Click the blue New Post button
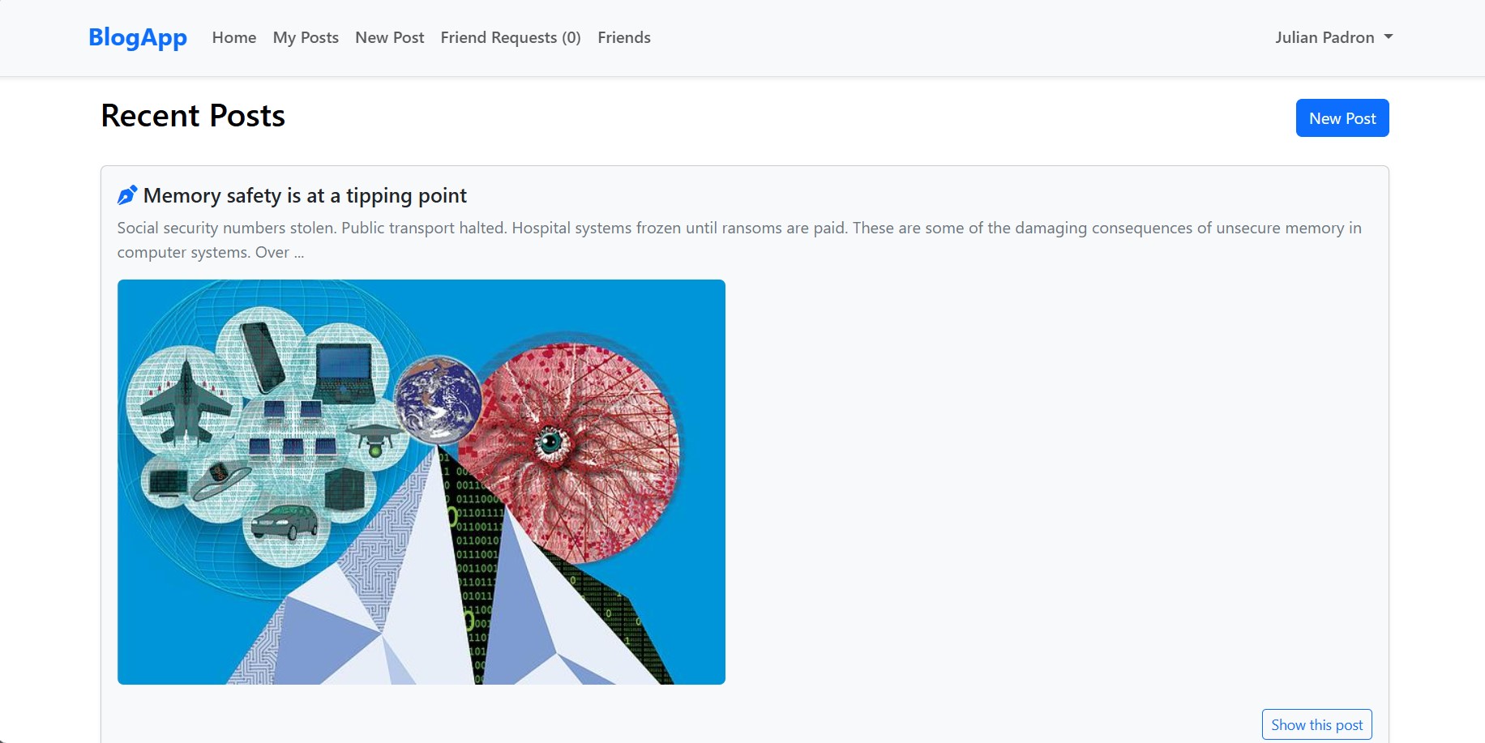 pos(1342,118)
